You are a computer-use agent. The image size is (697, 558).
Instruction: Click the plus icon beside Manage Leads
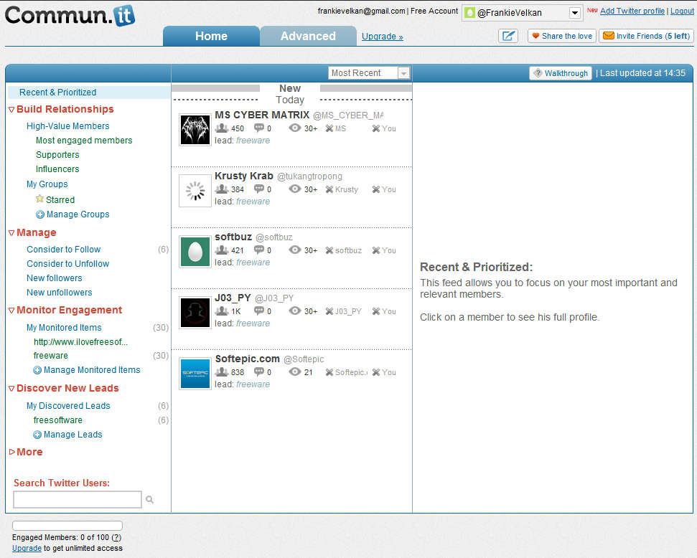[x=37, y=435]
